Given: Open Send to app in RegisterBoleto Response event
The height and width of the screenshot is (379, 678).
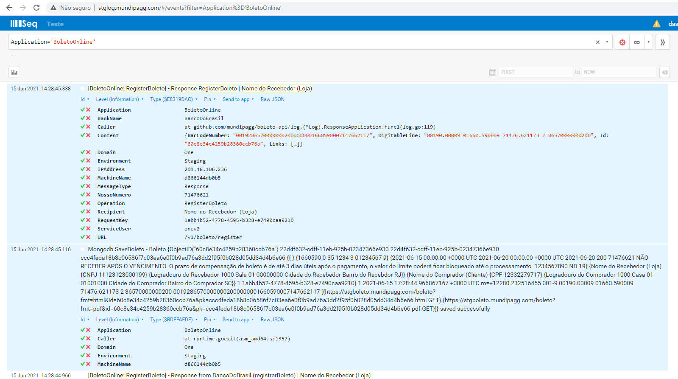Looking at the screenshot, I should point(238,99).
